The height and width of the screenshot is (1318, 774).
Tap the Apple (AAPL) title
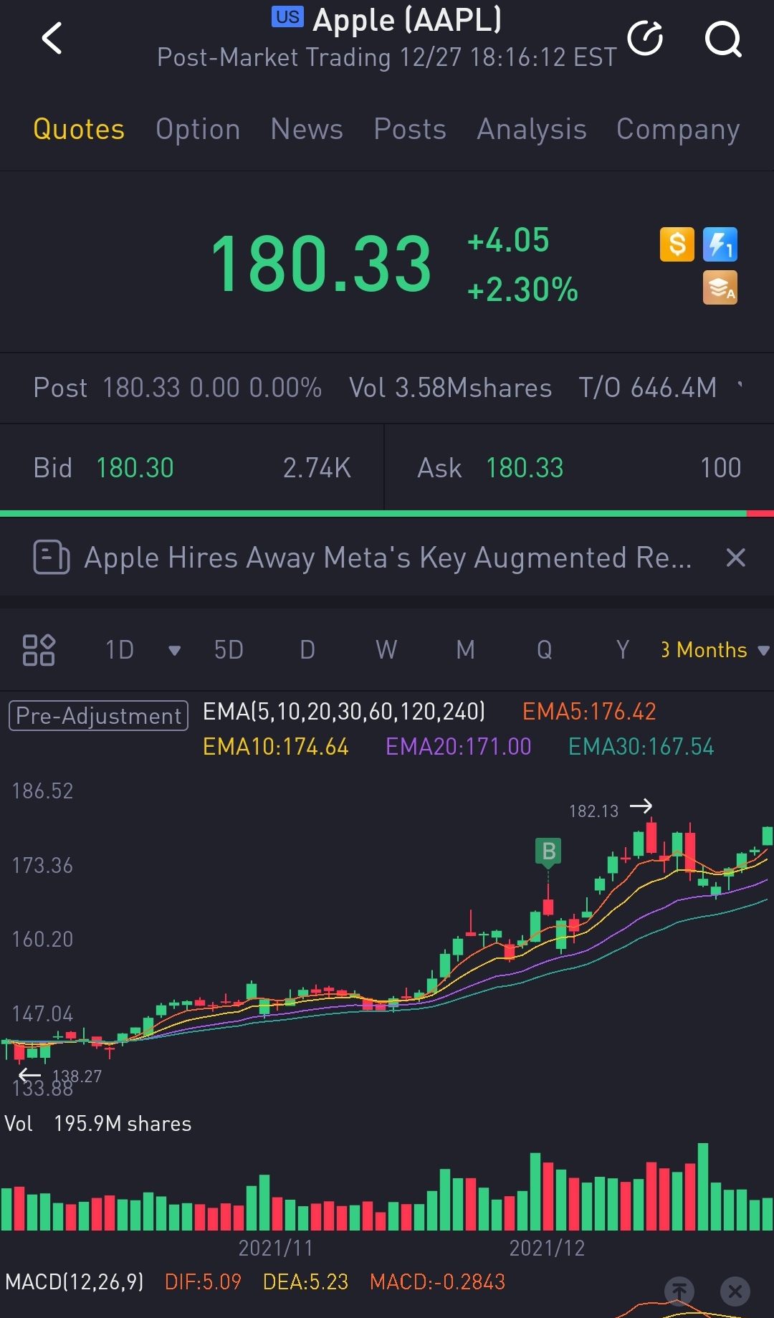tap(407, 20)
